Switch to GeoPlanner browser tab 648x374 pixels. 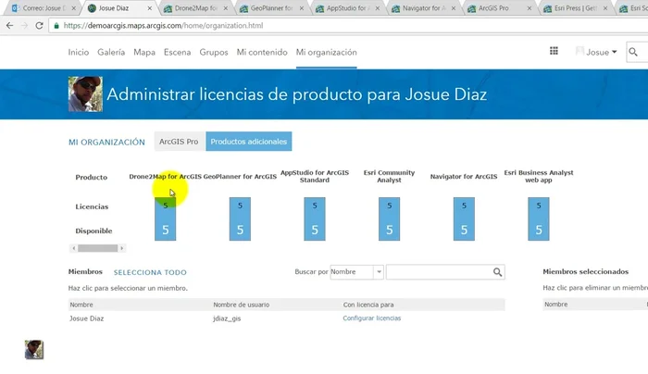pyautogui.click(x=270, y=7)
